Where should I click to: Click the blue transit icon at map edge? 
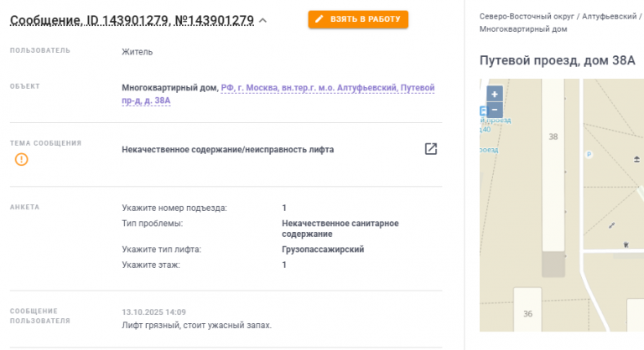coord(482,111)
